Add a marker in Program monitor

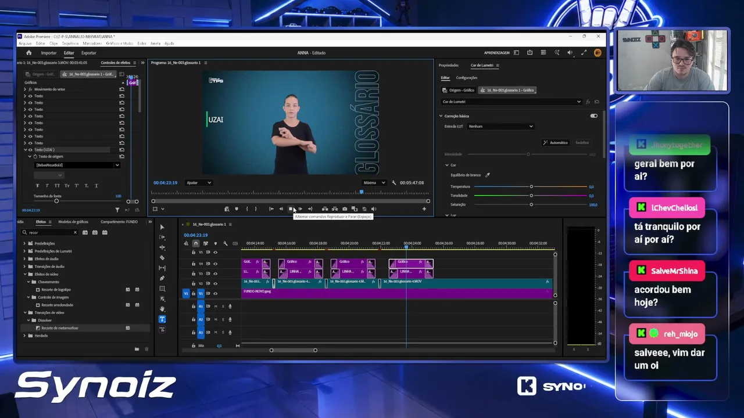(236, 209)
